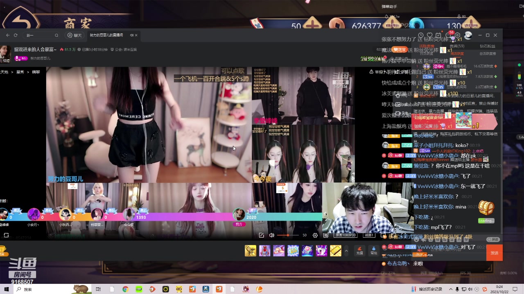Open the Sogou input method tray icon
524x294 pixels.
(x=484, y=289)
